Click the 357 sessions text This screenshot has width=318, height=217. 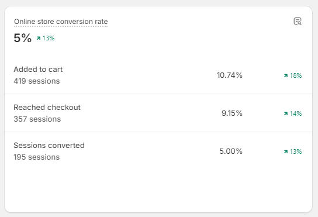click(37, 119)
